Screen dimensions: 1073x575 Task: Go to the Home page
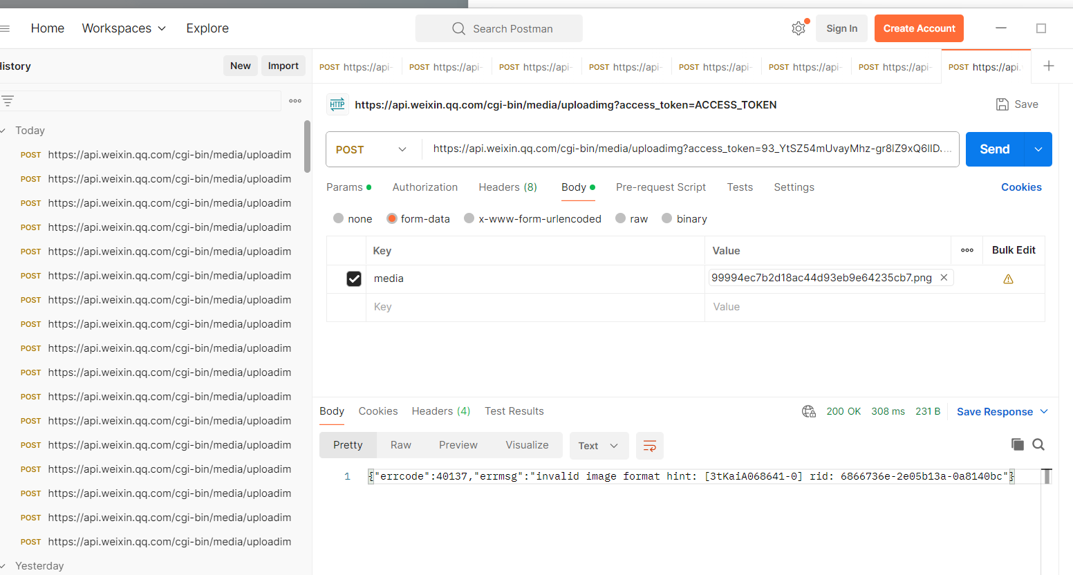pyautogui.click(x=48, y=28)
